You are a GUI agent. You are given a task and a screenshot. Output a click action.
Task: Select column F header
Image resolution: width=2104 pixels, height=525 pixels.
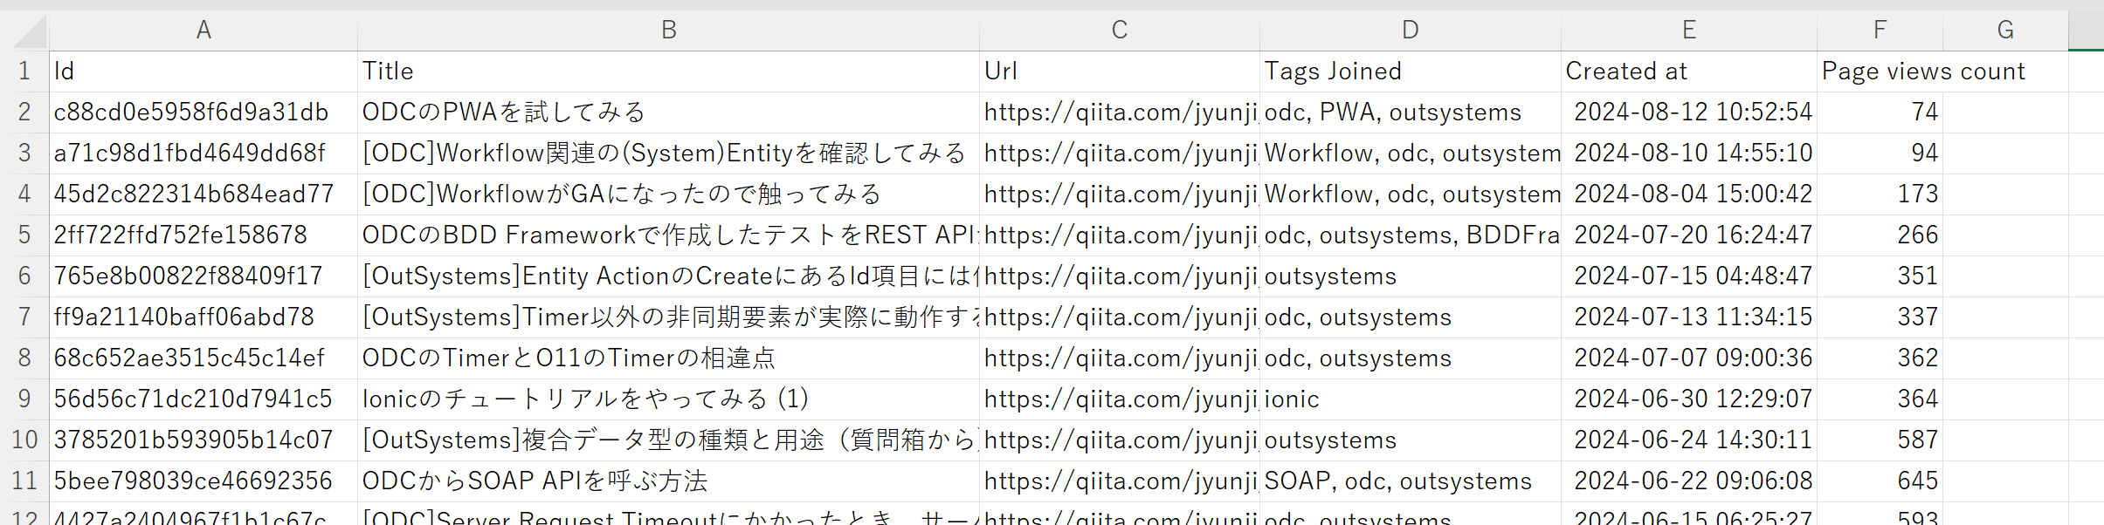pyautogui.click(x=1880, y=31)
